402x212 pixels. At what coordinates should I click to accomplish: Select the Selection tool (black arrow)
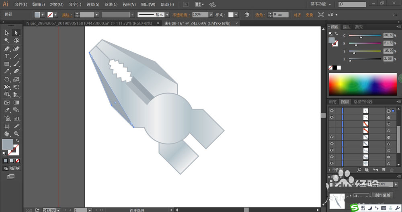[x=7, y=33]
